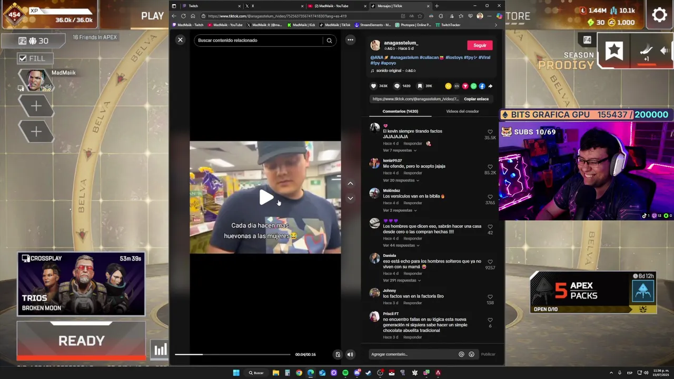
Task: Click the mention @ icon in comment box
Action: tap(461, 354)
